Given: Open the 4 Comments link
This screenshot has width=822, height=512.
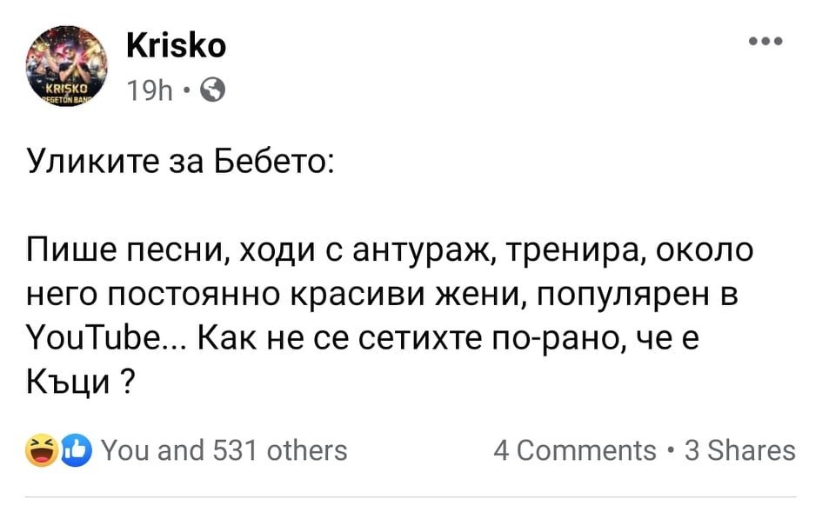Looking at the screenshot, I should pyautogui.click(x=574, y=450).
